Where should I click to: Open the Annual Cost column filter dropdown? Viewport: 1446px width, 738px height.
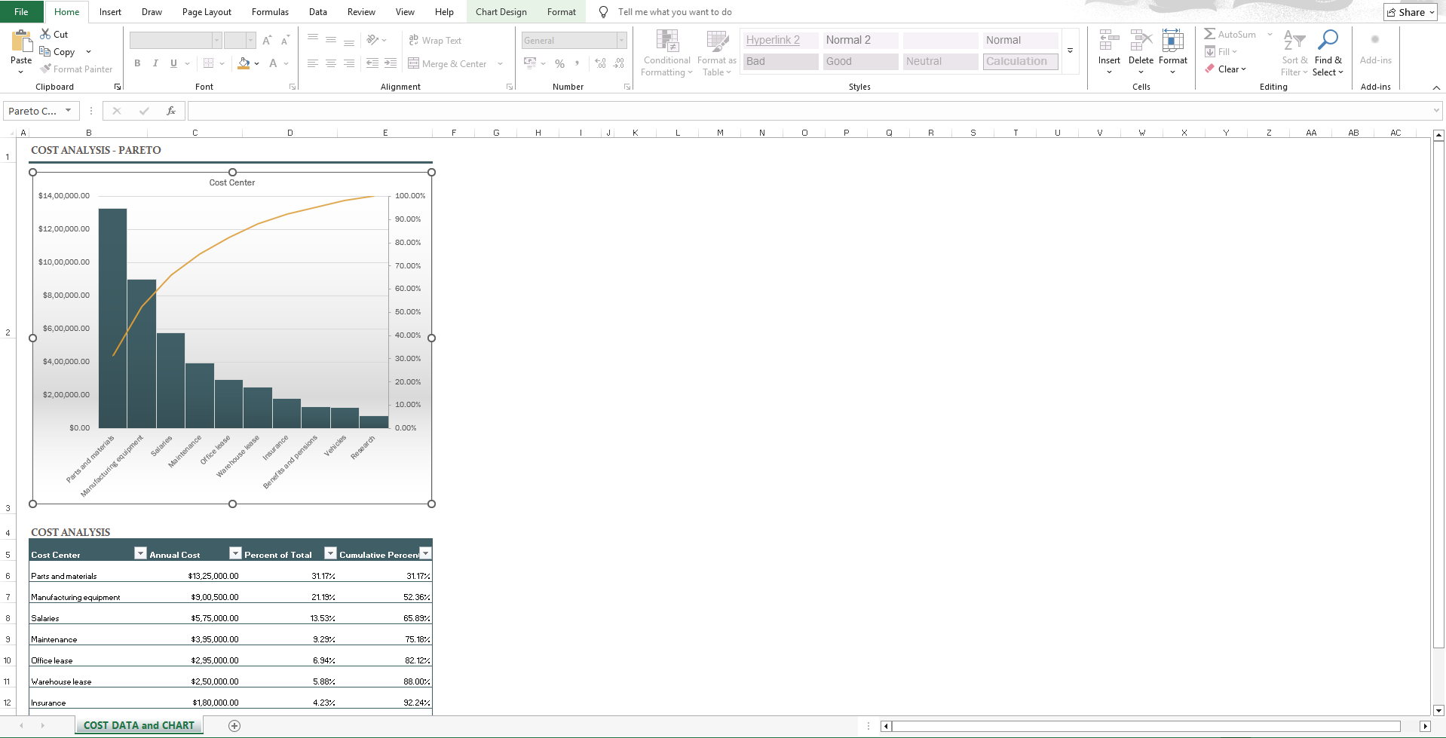pyautogui.click(x=235, y=553)
